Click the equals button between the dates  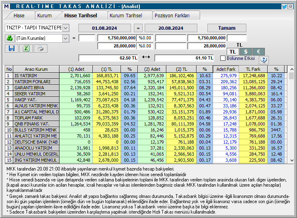pyautogui.click(x=138, y=28)
